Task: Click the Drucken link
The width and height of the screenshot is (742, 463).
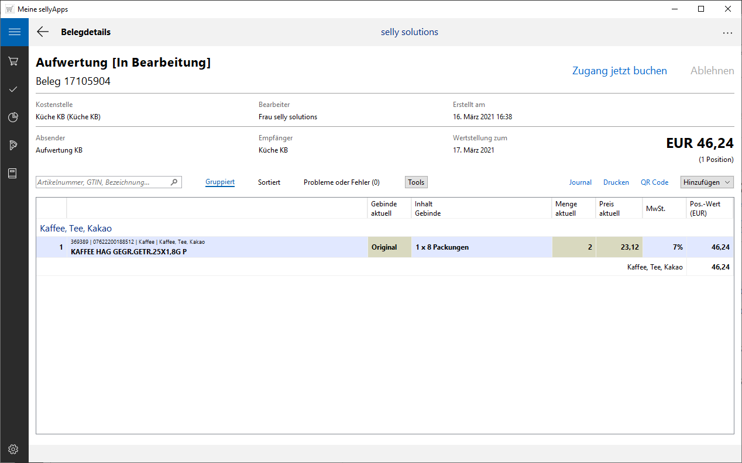Action: (616, 182)
